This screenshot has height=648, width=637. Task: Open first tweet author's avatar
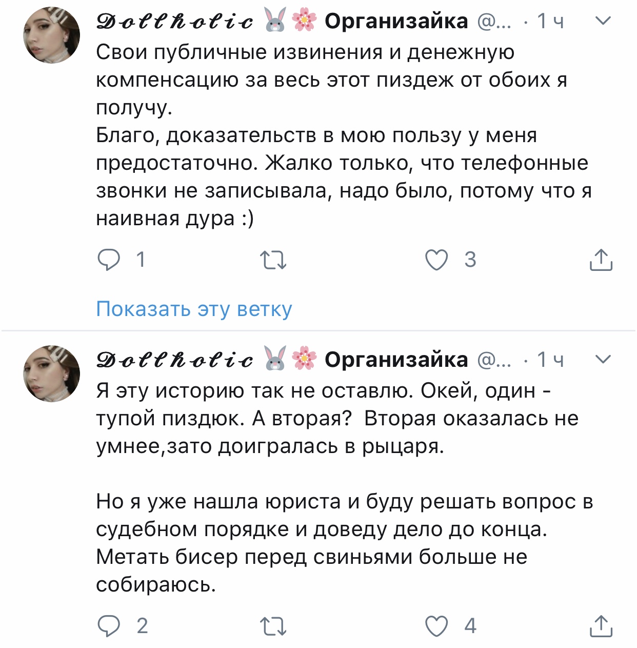coord(52,35)
